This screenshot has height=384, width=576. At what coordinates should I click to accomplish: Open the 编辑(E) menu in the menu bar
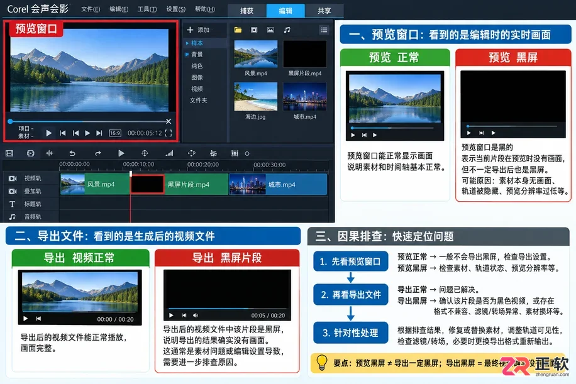[119, 9]
